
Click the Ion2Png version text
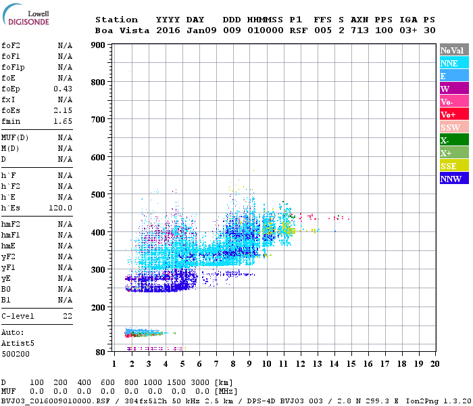click(439, 401)
